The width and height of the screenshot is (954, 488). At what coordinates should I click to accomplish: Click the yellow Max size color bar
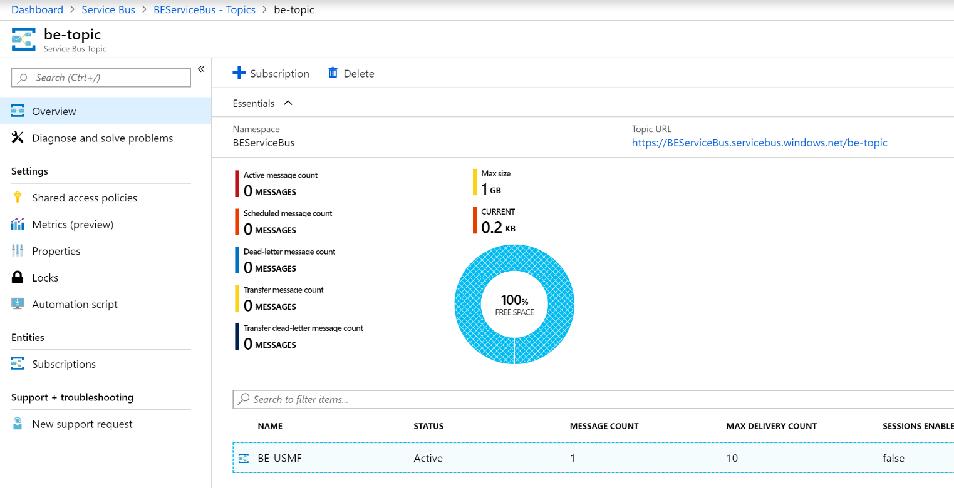(475, 182)
